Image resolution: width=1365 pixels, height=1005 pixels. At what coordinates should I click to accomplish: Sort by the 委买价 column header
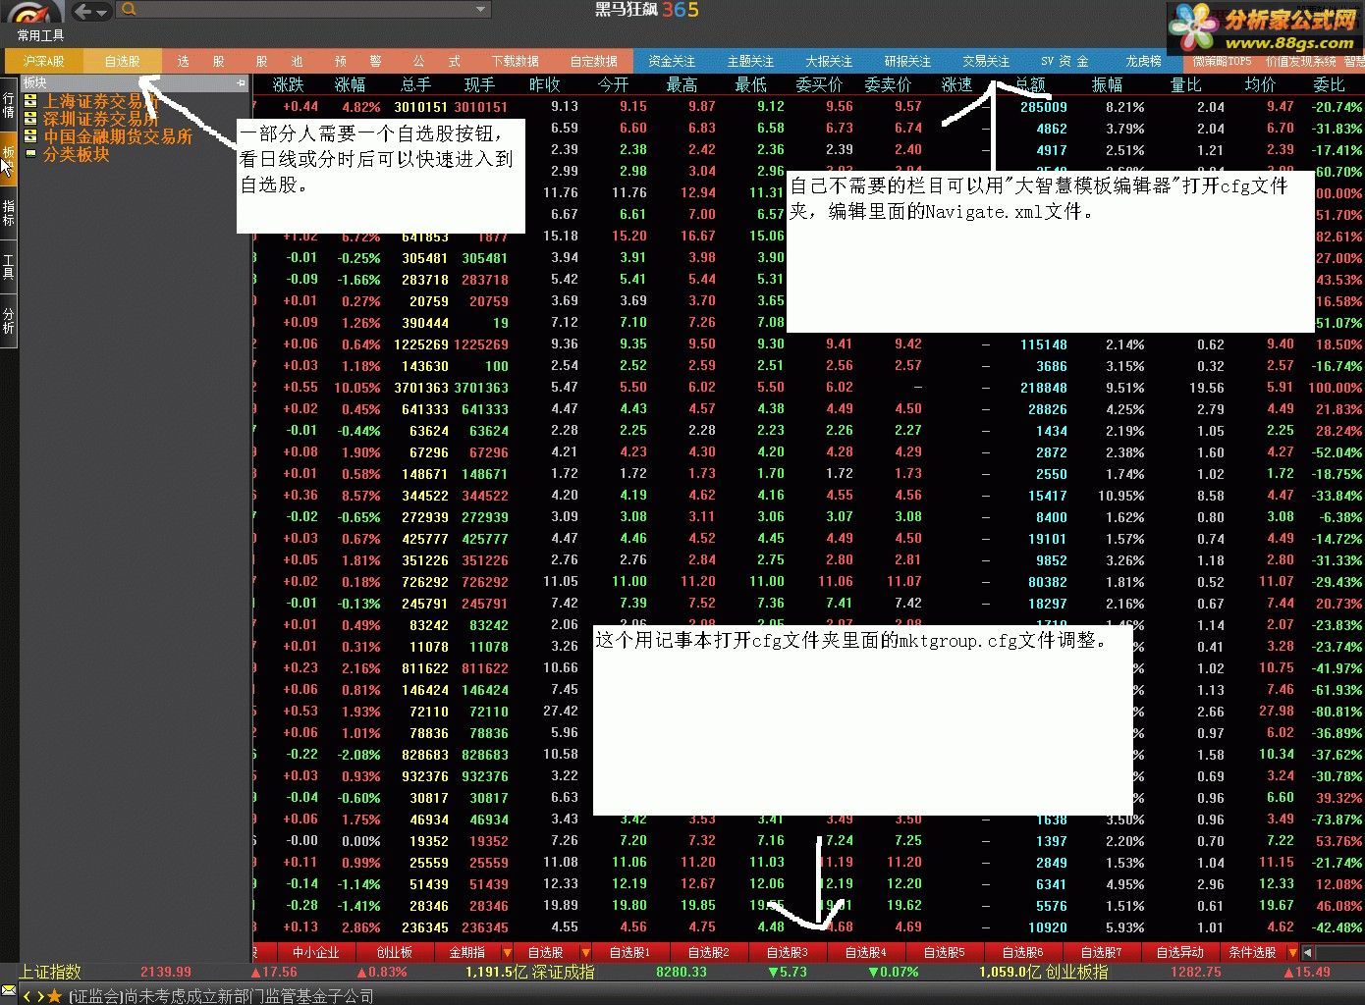(819, 84)
